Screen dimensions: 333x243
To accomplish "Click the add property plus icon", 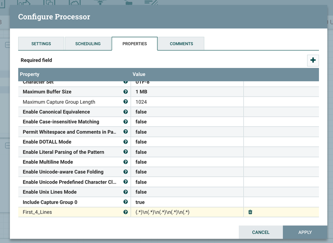I will pos(313,60).
